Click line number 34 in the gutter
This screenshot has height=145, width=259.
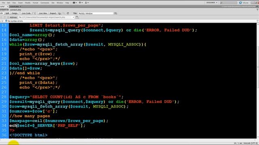pos(4,125)
